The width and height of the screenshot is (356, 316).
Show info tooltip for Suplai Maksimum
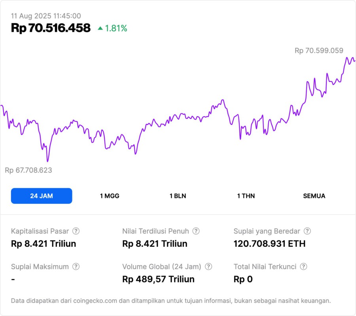coord(76,267)
